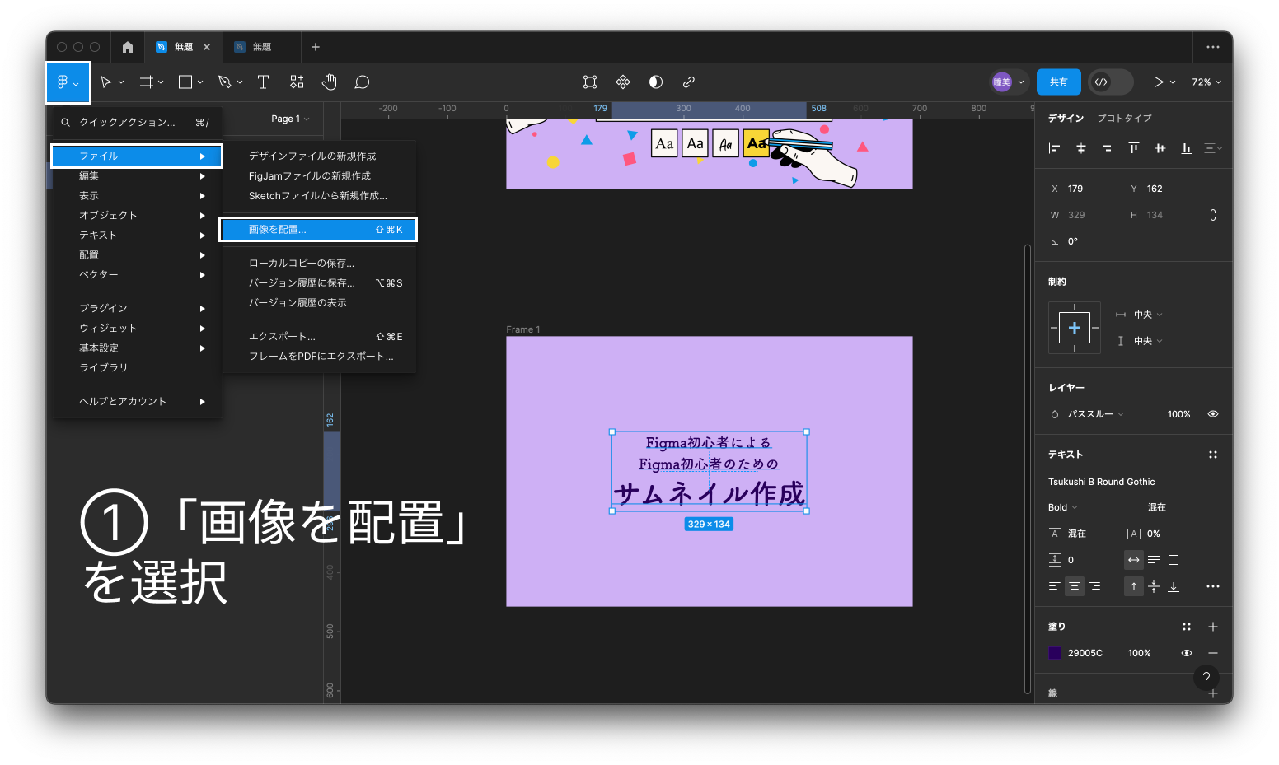Open the 72% zoom dropdown
Viewport: 1279px width, 765px height.
(x=1206, y=82)
